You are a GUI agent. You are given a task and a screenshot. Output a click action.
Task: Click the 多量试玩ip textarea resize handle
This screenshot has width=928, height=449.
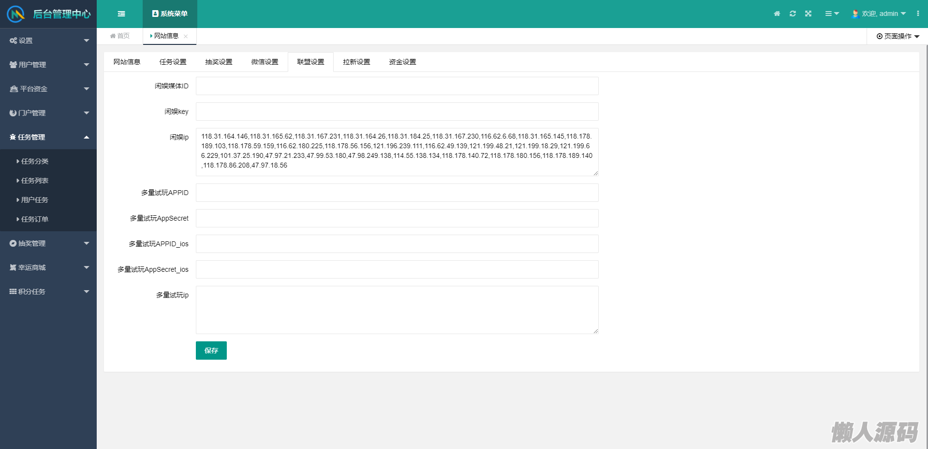596,331
